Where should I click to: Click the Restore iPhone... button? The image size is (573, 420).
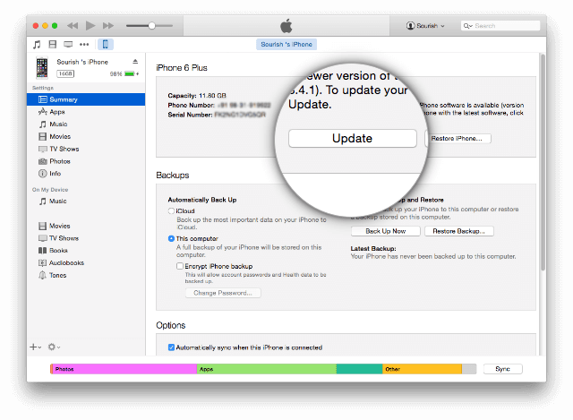tap(458, 139)
